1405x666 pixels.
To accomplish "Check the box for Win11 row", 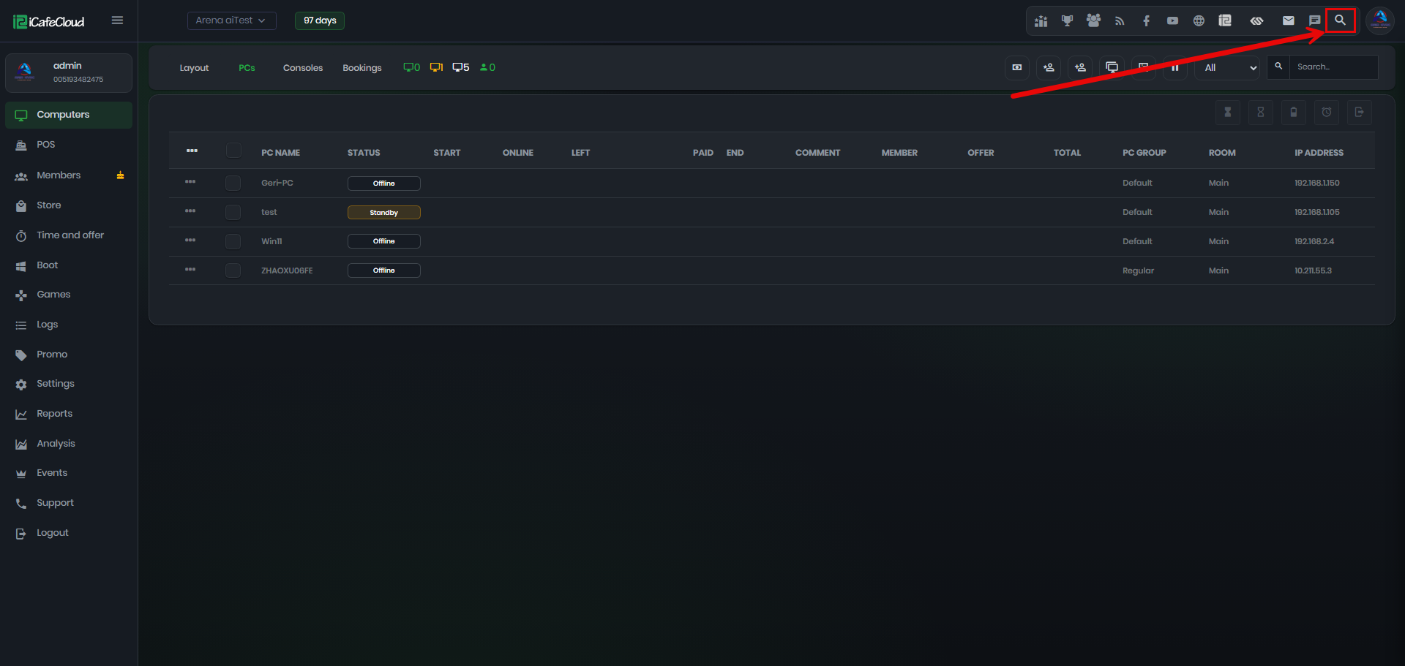I will 233,241.
